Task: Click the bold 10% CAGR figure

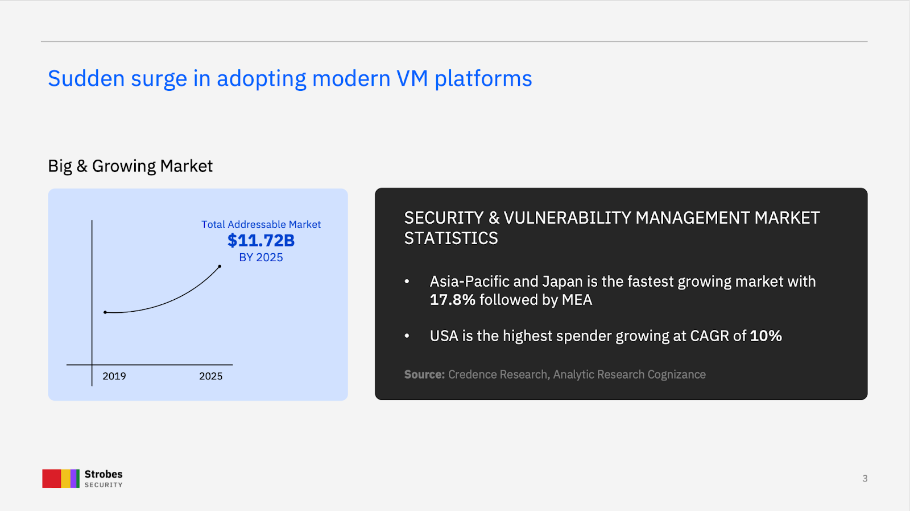Action: tap(766, 336)
